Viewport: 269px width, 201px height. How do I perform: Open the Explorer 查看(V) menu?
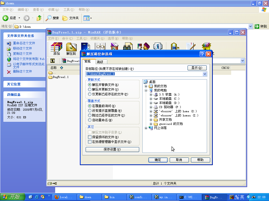pos(38,10)
